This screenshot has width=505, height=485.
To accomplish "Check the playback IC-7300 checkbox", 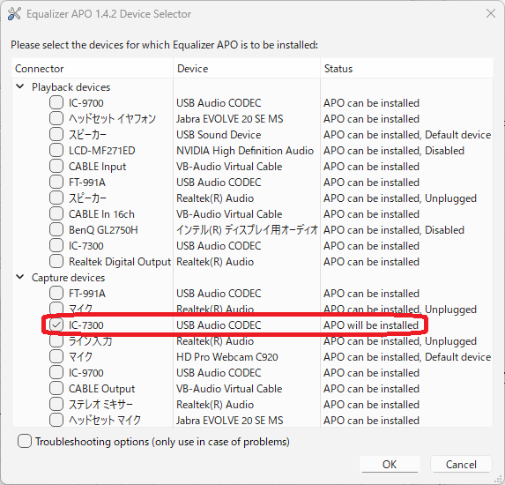I will pyautogui.click(x=56, y=245).
